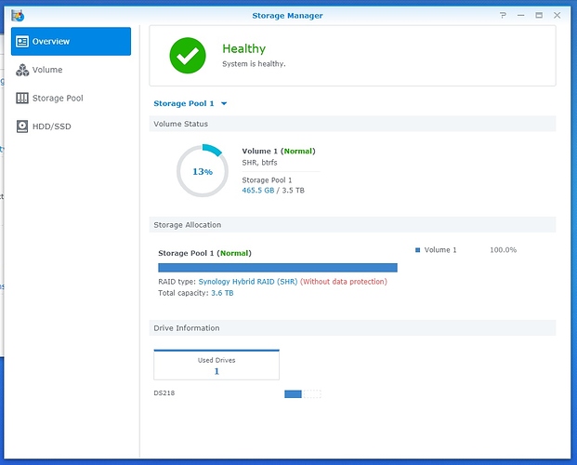Click the Storage Pool icon in the sidebar
The height and width of the screenshot is (465, 577).
point(22,98)
